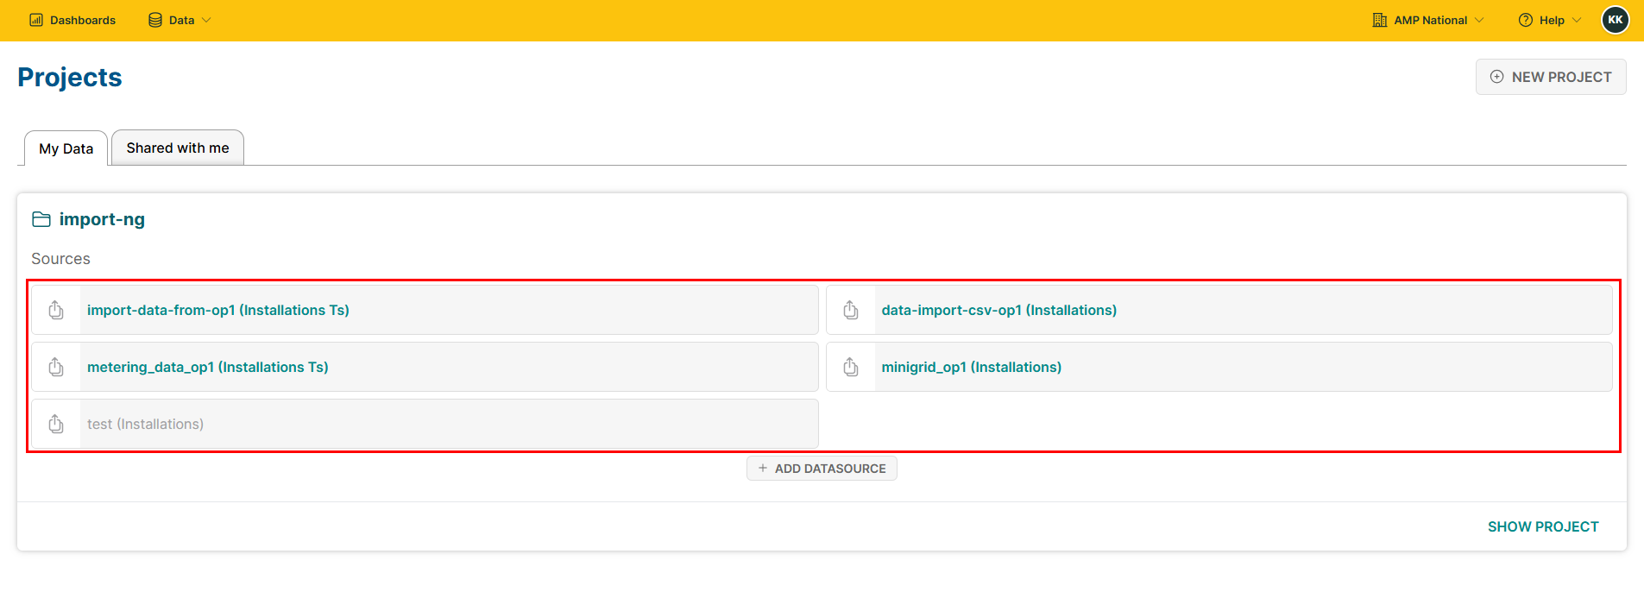Screen dimensions: 1644x592
Task: Click the SHOW PROJECT link
Action: point(1543,526)
